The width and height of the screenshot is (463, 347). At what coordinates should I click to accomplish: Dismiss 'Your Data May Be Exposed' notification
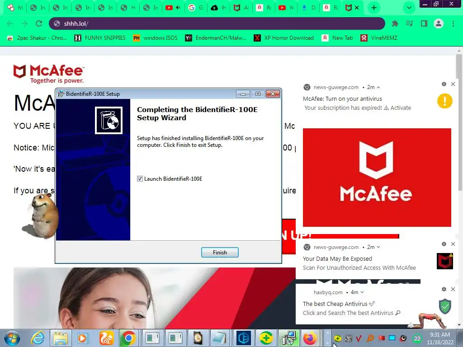(453, 244)
